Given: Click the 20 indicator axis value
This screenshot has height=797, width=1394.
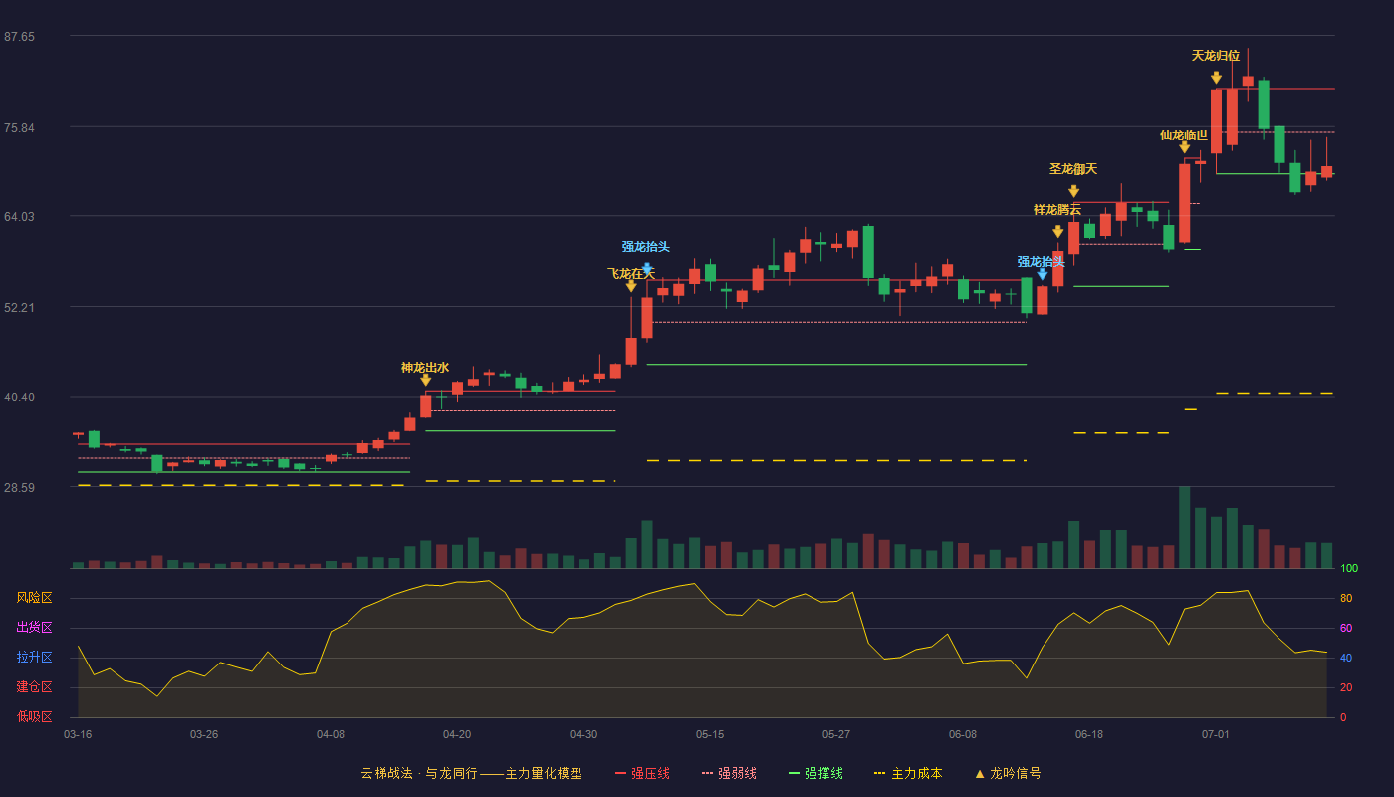Looking at the screenshot, I should pyautogui.click(x=1346, y=688).
